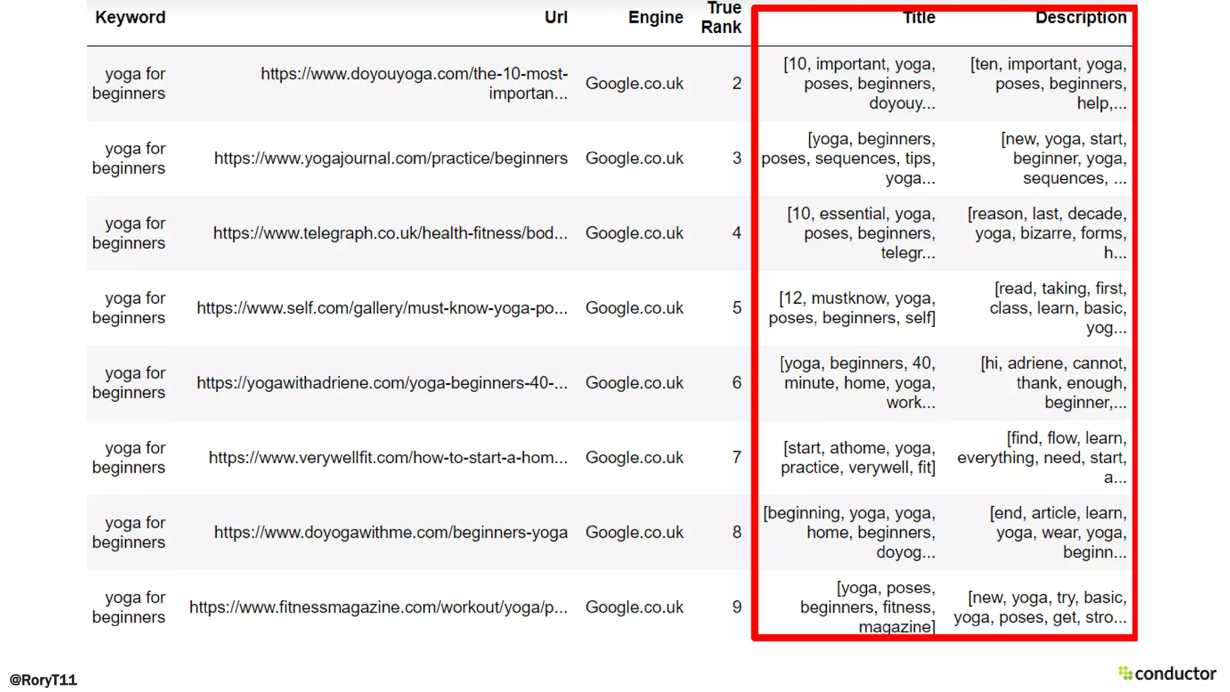1230x692 pixels.
Task: Click the Conductor logo icon
Action: tap(1125, 673)
